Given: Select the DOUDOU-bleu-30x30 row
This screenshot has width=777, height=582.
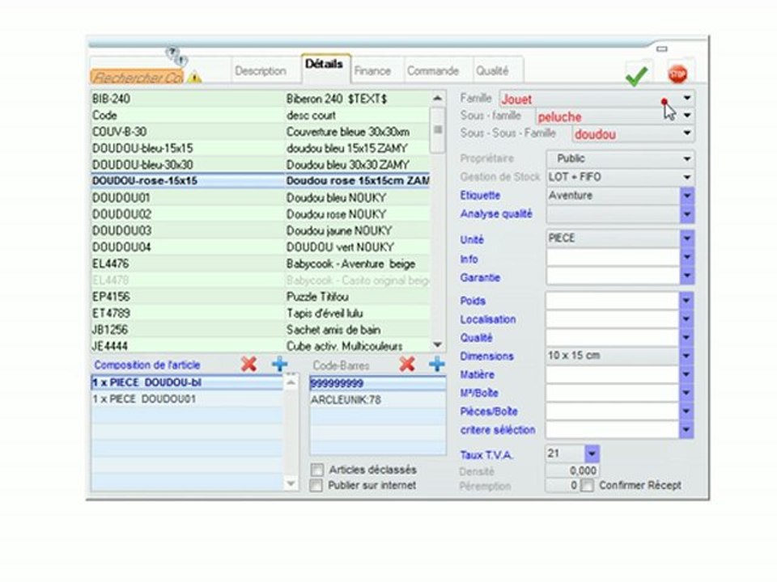Looking at the screenshot, I should click(x=261, y=164).
